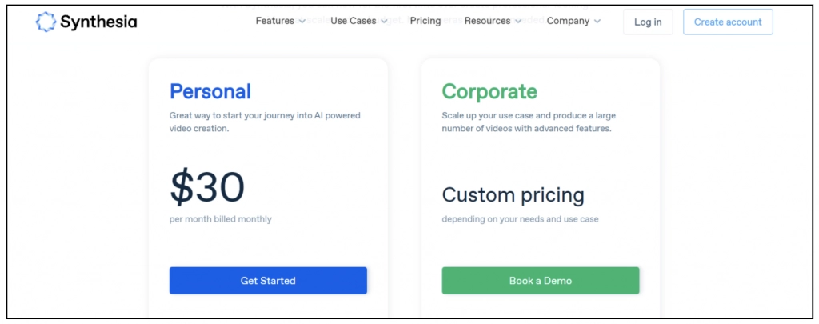Viewport: 819px width, 324px height.
Task: Click the $30 price text
Action: click(x=207, y=188)
